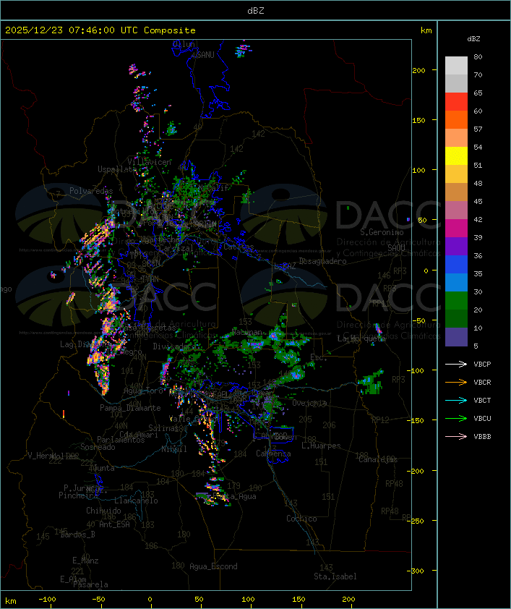Viewport: 511px width, 609px height.
Task: Click the orange VBCR arrow icon
Action: 456,382
